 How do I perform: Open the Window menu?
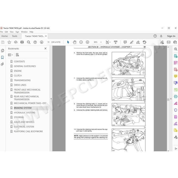[24, 32]
